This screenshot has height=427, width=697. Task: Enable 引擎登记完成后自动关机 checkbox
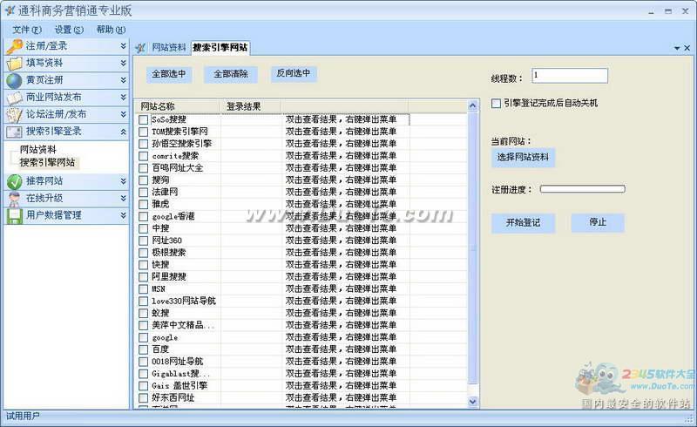point(496,103)
